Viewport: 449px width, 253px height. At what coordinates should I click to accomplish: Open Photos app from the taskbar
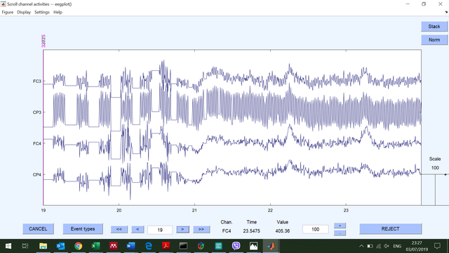253,246
